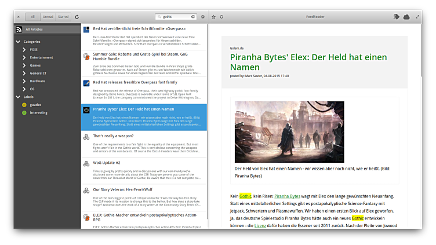
Task: Open Red Hat veröffentlicht freie Schriftfamilie article
Action: [x=144, y=36]
